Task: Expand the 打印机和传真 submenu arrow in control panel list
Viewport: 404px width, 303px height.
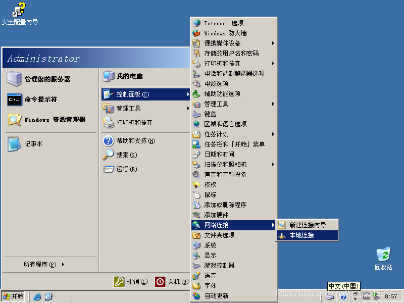Action: tap(273, 64)
